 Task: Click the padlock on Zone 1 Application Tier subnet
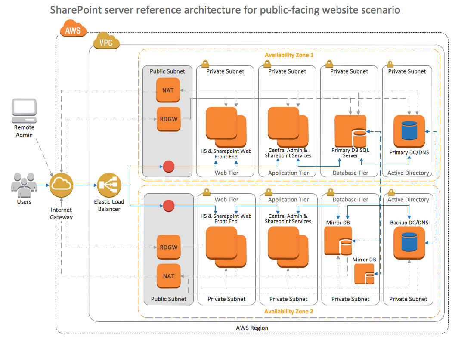[x=267, y=64]
